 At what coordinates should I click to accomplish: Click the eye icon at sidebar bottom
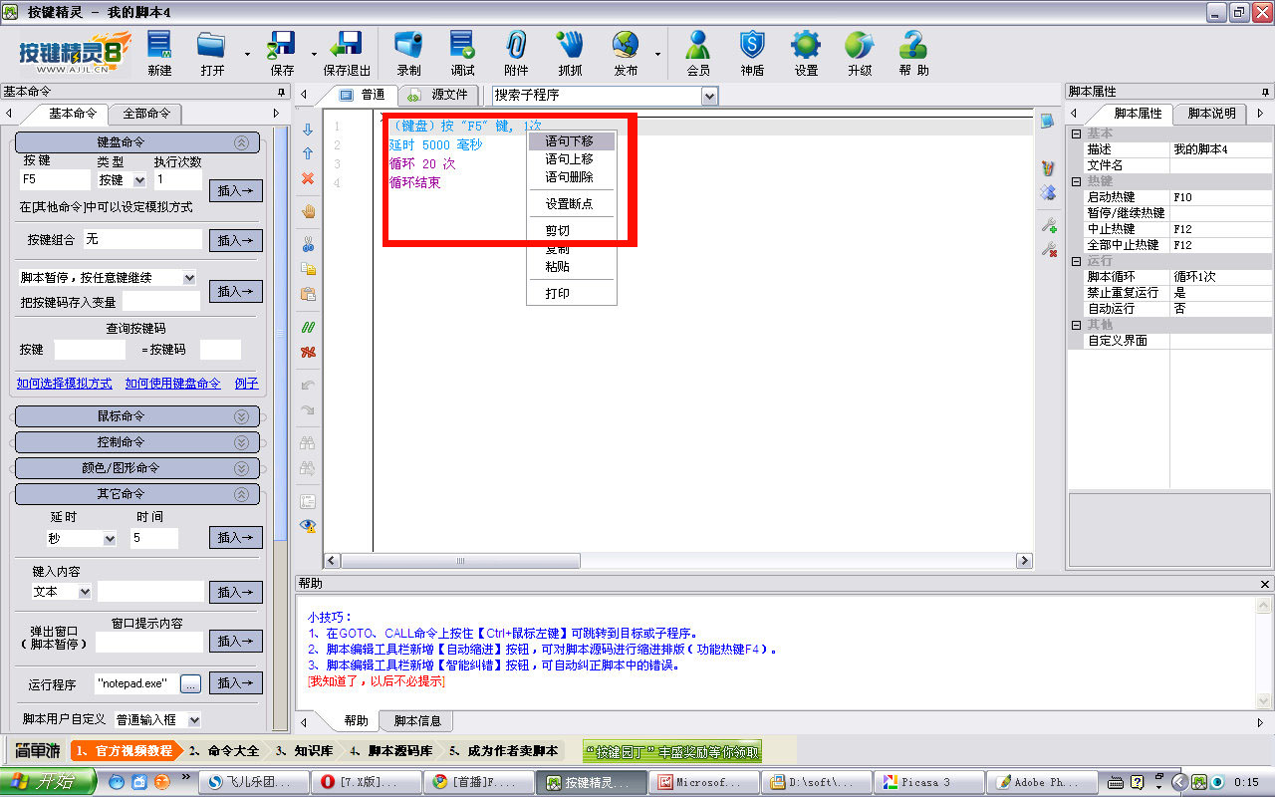[308, 525]
